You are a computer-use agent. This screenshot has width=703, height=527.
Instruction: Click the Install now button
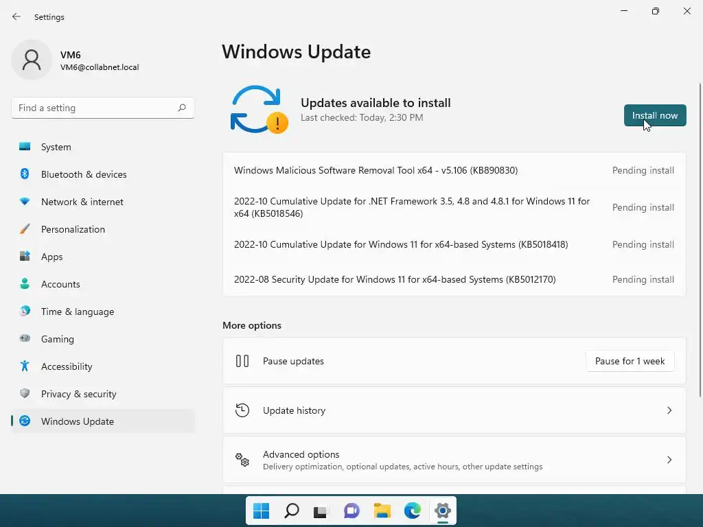(654, 115)
